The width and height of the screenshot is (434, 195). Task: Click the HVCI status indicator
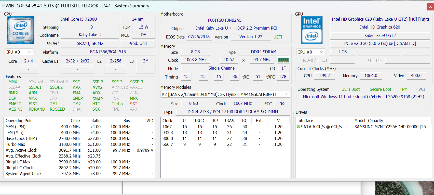[420, 89]
